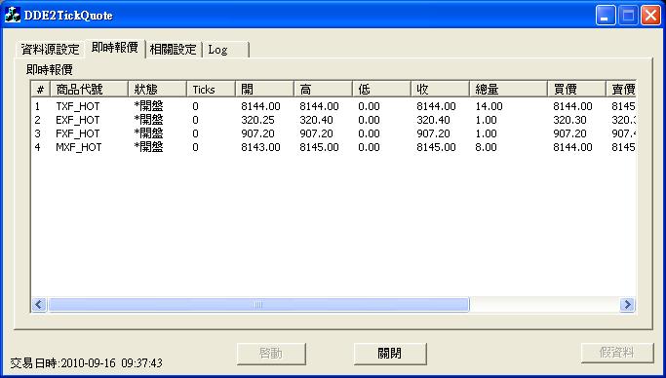Click the 假資料 button

[x=617, y=354]
